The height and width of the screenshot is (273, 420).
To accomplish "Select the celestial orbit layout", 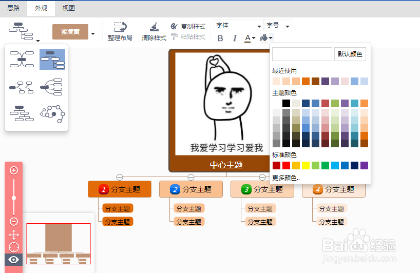I will click(52, 114).
